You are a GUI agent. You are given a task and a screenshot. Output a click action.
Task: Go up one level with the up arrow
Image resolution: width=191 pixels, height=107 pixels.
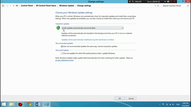[x=13, y=6]
